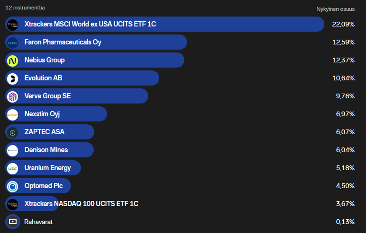Viewport: 366px width, 233px height.
Task: Click the 22,09% share value
Action: click(x=343, y=24)
